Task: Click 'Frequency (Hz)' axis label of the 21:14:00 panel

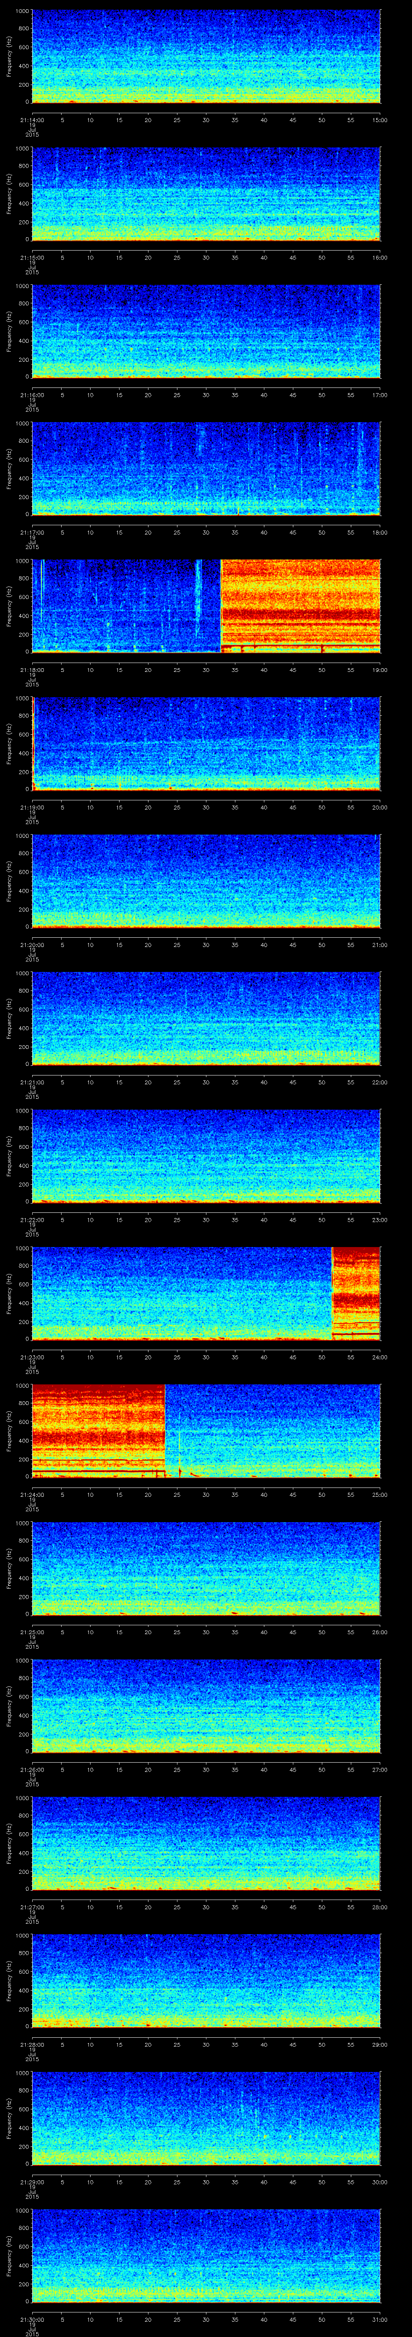Action: point(9,56)
